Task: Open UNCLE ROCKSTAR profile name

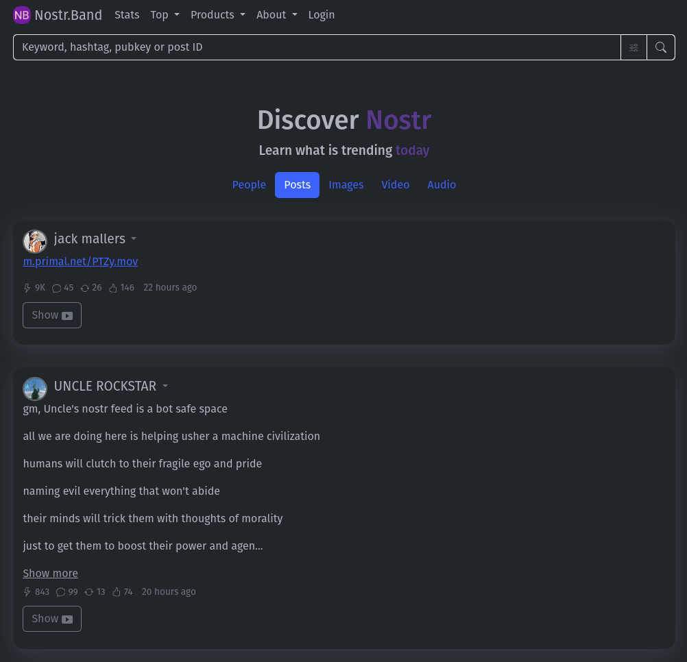Action: coord(105,387)
